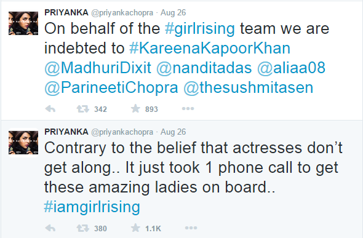The image size is (363, 238).
Task: Open more options on the second tweet
Action: tap(191, 228)
